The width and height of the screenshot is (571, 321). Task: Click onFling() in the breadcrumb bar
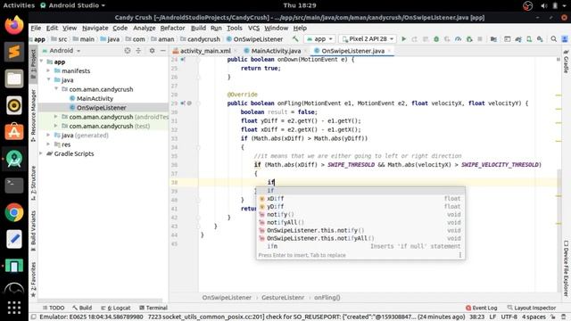click(327, 297)
